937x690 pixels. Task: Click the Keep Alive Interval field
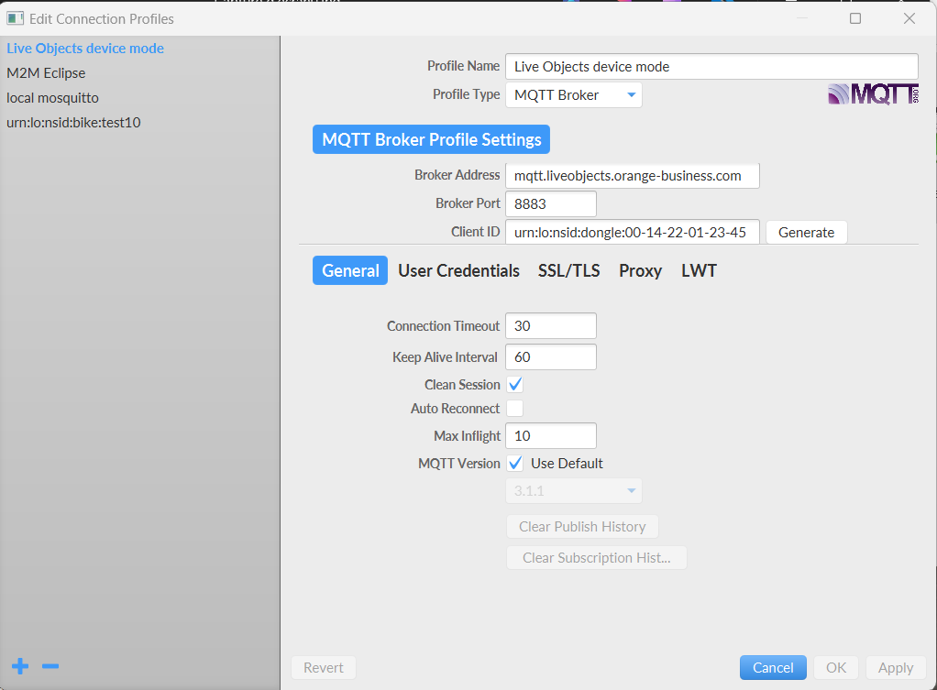click(x=551, y=356)
